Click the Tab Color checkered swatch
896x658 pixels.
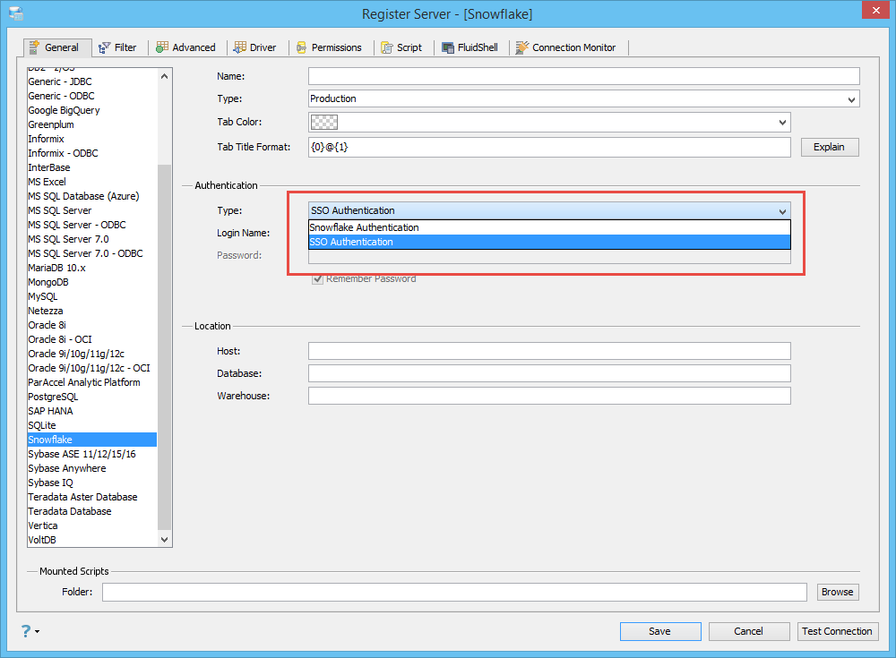click(324, 123)
